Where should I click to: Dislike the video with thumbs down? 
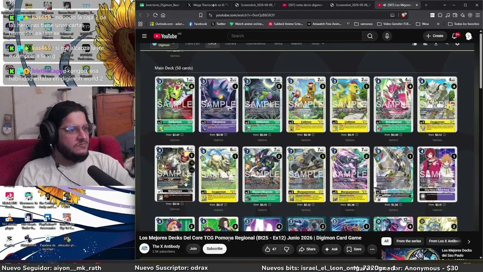click(287, 249)
